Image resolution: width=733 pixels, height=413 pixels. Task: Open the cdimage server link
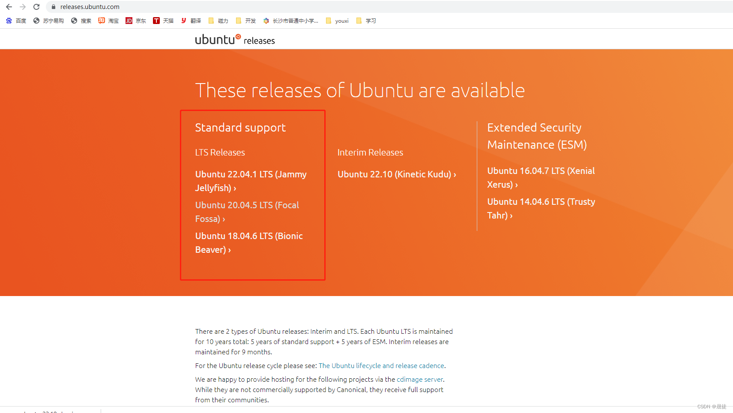tap(420, 380)
